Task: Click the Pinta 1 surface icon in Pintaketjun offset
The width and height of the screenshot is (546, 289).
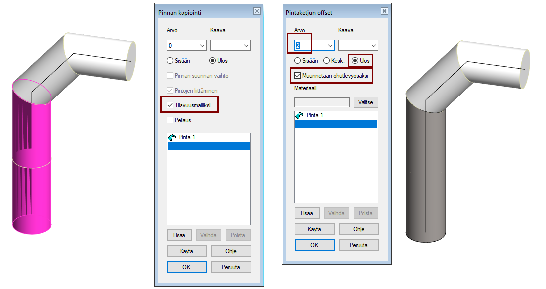Action: coord(300,115)
